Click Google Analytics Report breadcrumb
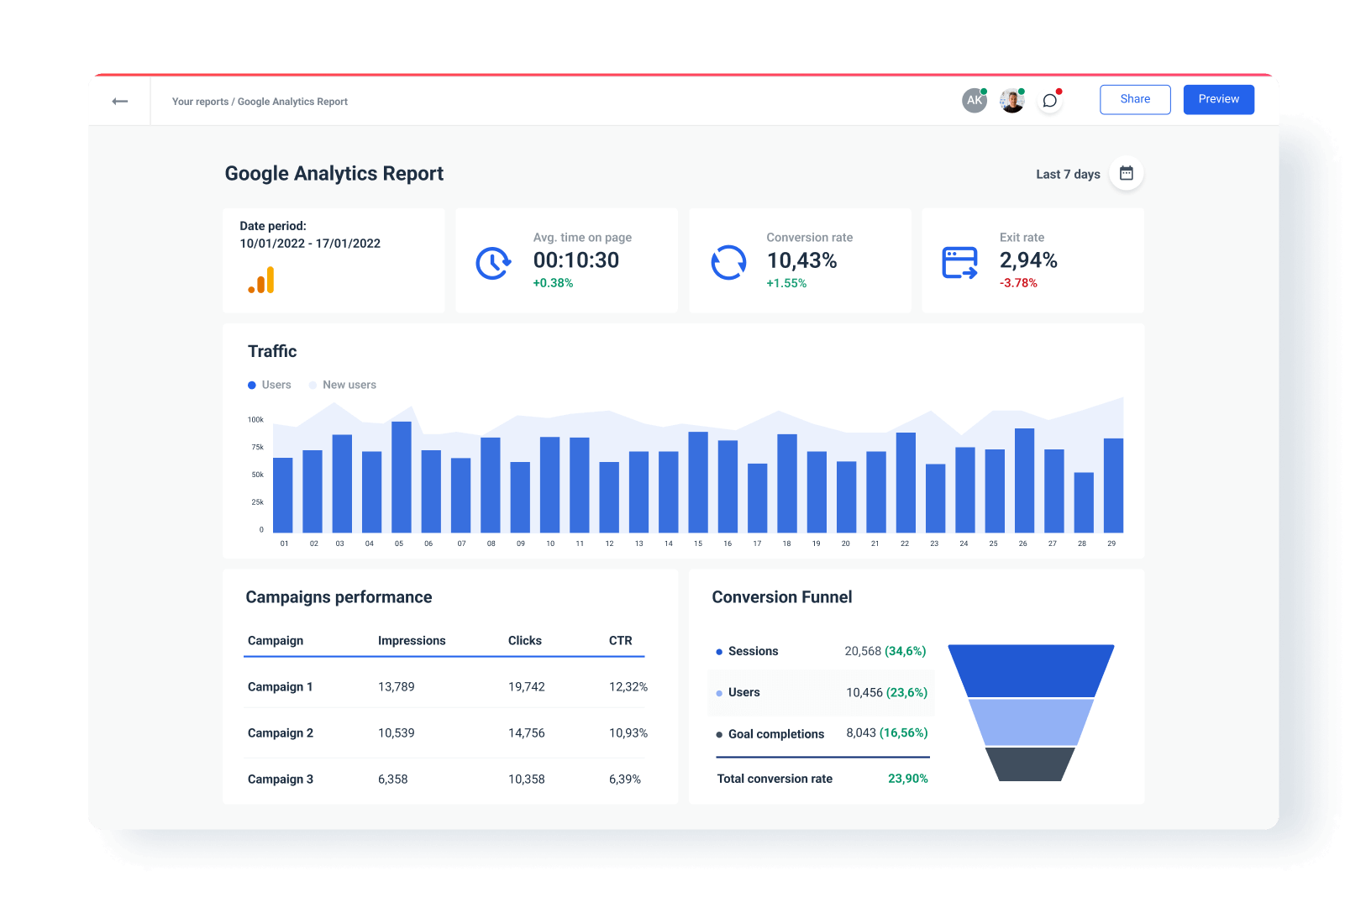 tap(292, 102)
